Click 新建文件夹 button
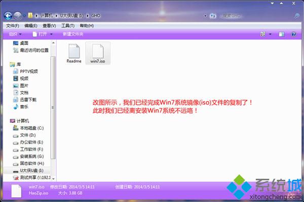Screen dimensions: 304x202 tap(73, 34)
